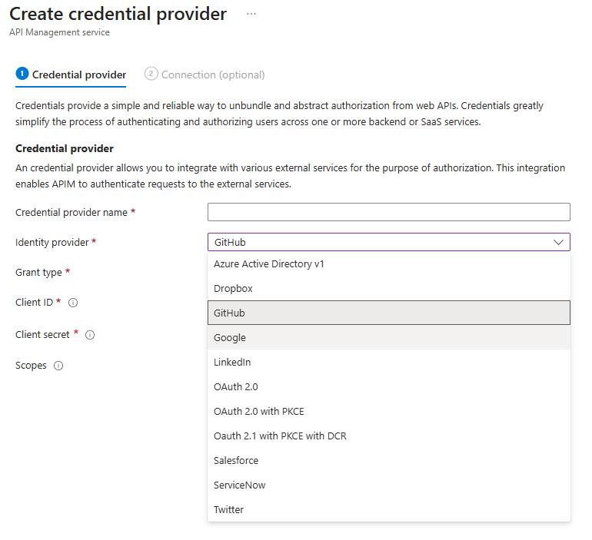This screenshot has width=592, height=540.
Task: Select Salesforce identity provider
Action: (236, 461)
